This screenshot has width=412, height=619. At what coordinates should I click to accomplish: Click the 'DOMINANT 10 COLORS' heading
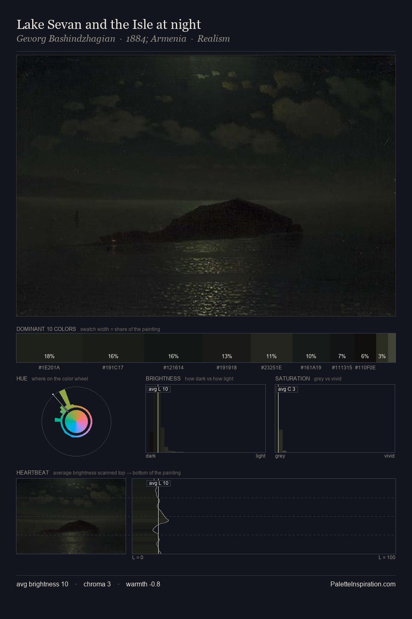point(46,329)
